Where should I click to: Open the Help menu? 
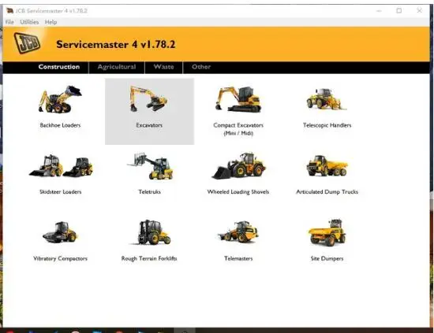coord(51,22)
